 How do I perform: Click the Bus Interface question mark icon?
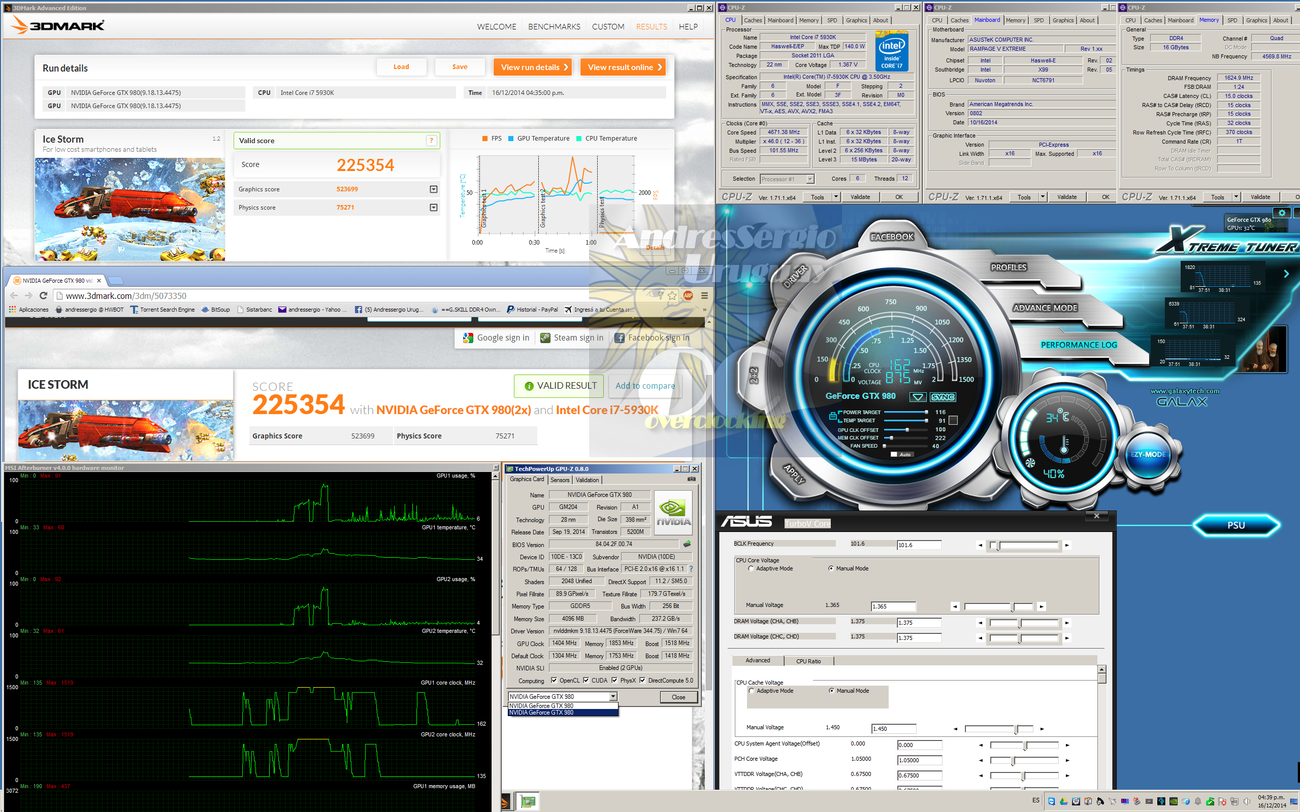click(x=691, y=569)
